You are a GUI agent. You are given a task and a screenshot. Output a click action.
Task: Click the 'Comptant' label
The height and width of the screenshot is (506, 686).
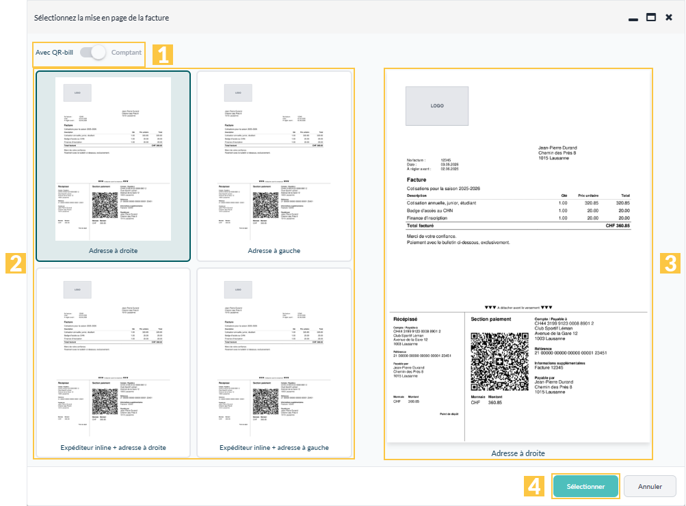point(127,53)
